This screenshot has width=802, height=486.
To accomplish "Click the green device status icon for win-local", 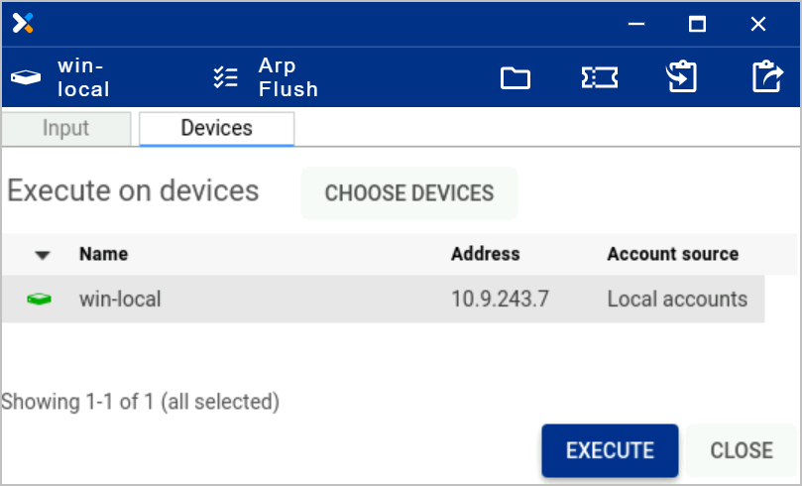I will click(39, 299).
